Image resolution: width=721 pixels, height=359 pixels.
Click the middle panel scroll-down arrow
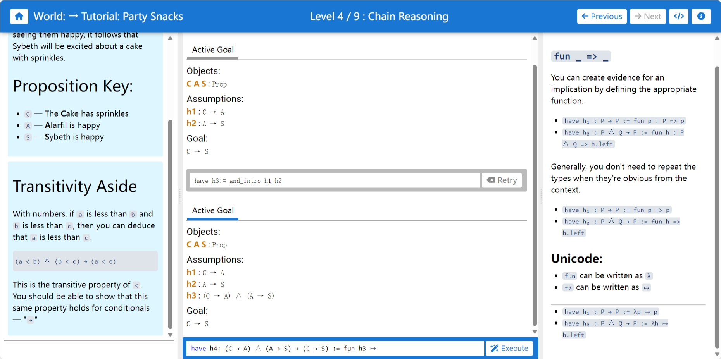click(x=535, y=332)
